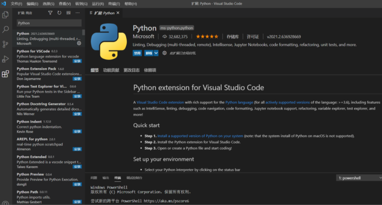The height and width of the screenshot is (205, 382).
Task: Refresh the extensions list
Action: pos(59,13)
